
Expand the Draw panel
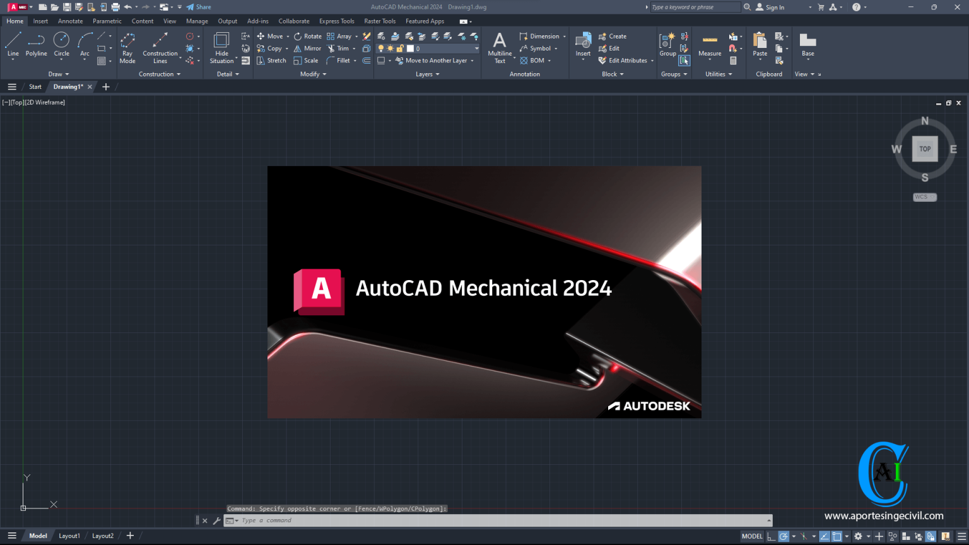click(58, 74)
